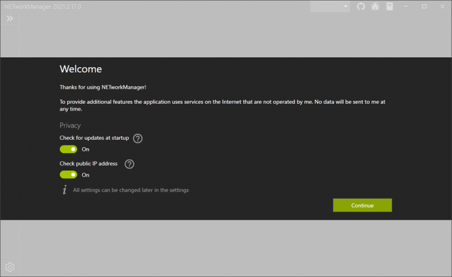
Task: Maximize the NETworkManager window
Action: click(x=424, y=6)
